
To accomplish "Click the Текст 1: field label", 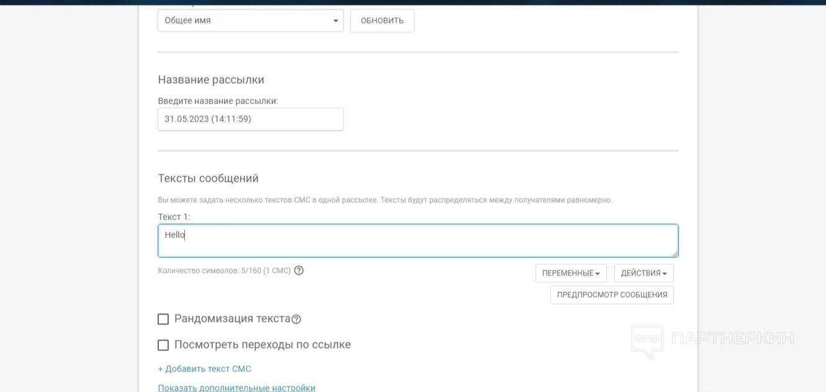I will click(174, 217).
